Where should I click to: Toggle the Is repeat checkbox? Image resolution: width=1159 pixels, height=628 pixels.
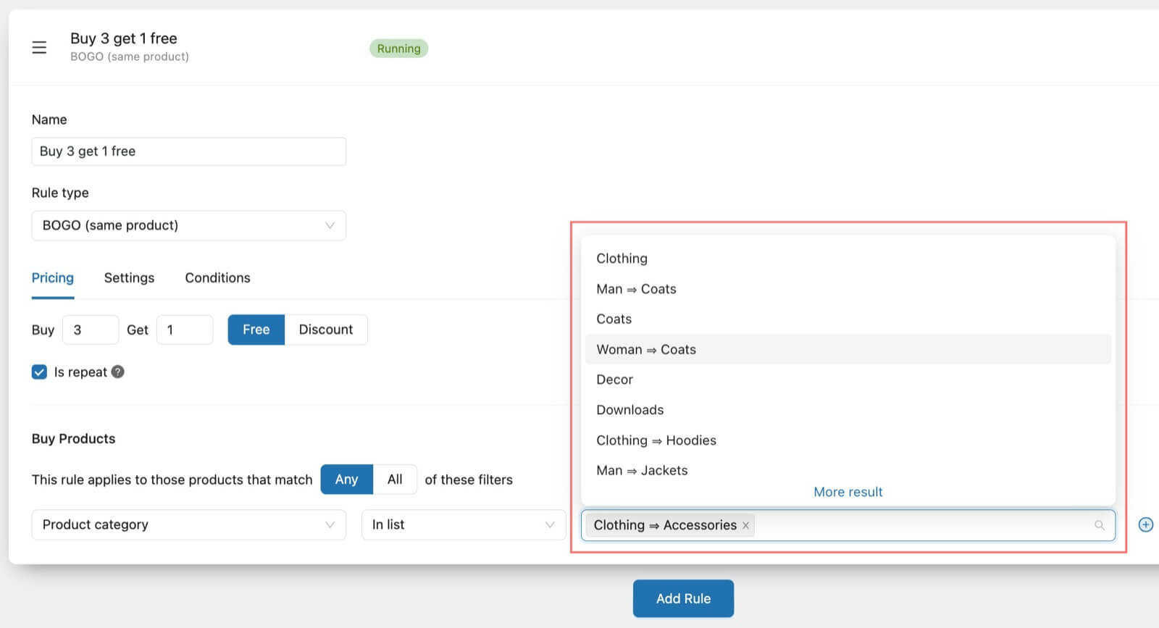click(40, 372)
